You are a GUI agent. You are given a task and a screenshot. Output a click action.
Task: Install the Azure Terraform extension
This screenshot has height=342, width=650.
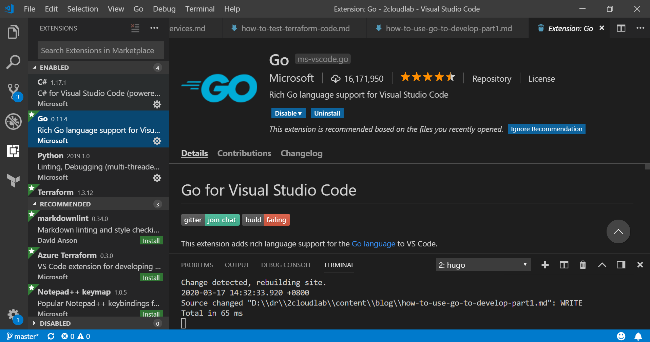pyautogui.click(x=151, y=278)
